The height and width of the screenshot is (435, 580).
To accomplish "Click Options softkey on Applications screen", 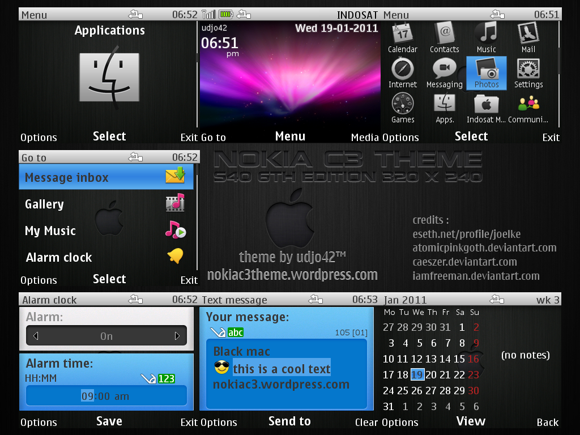I will pyautogui.click(x=39, y=138).
